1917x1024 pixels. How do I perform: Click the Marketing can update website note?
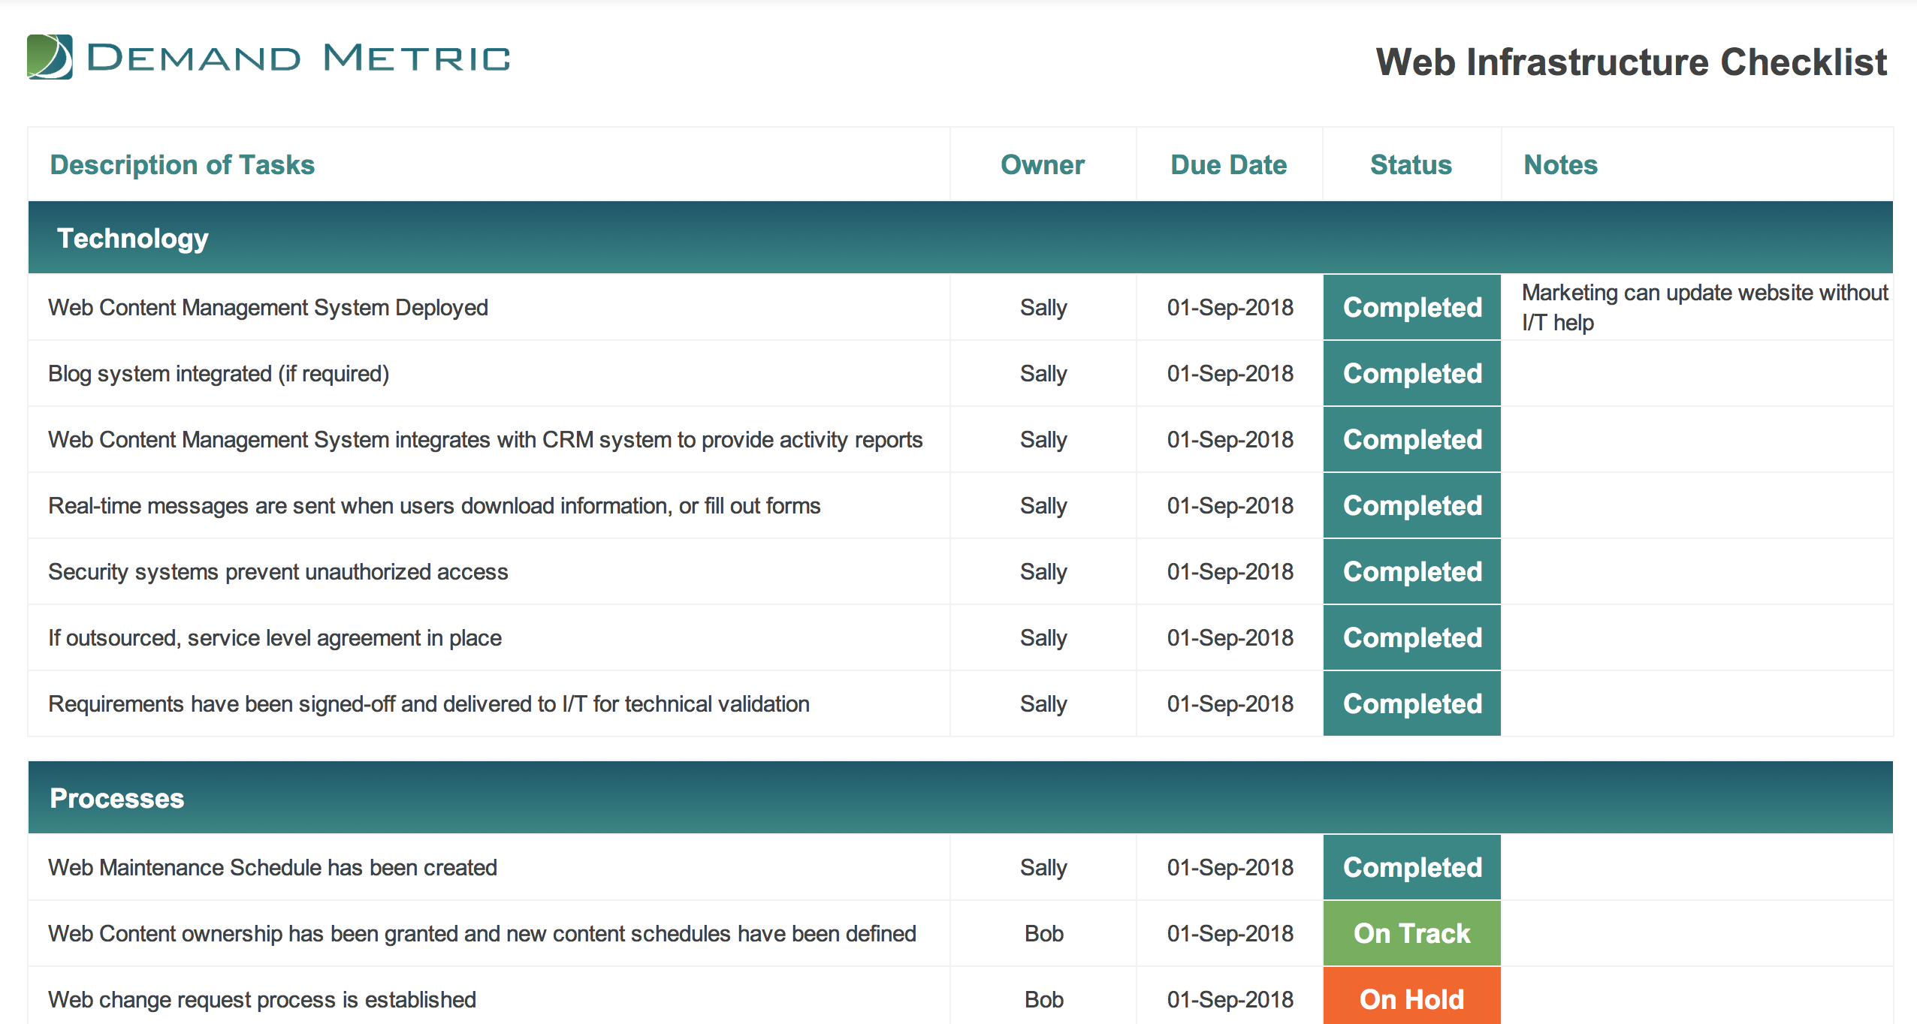(1704, 307)
